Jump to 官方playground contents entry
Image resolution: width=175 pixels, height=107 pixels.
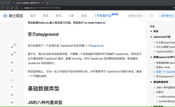[165, 77]
